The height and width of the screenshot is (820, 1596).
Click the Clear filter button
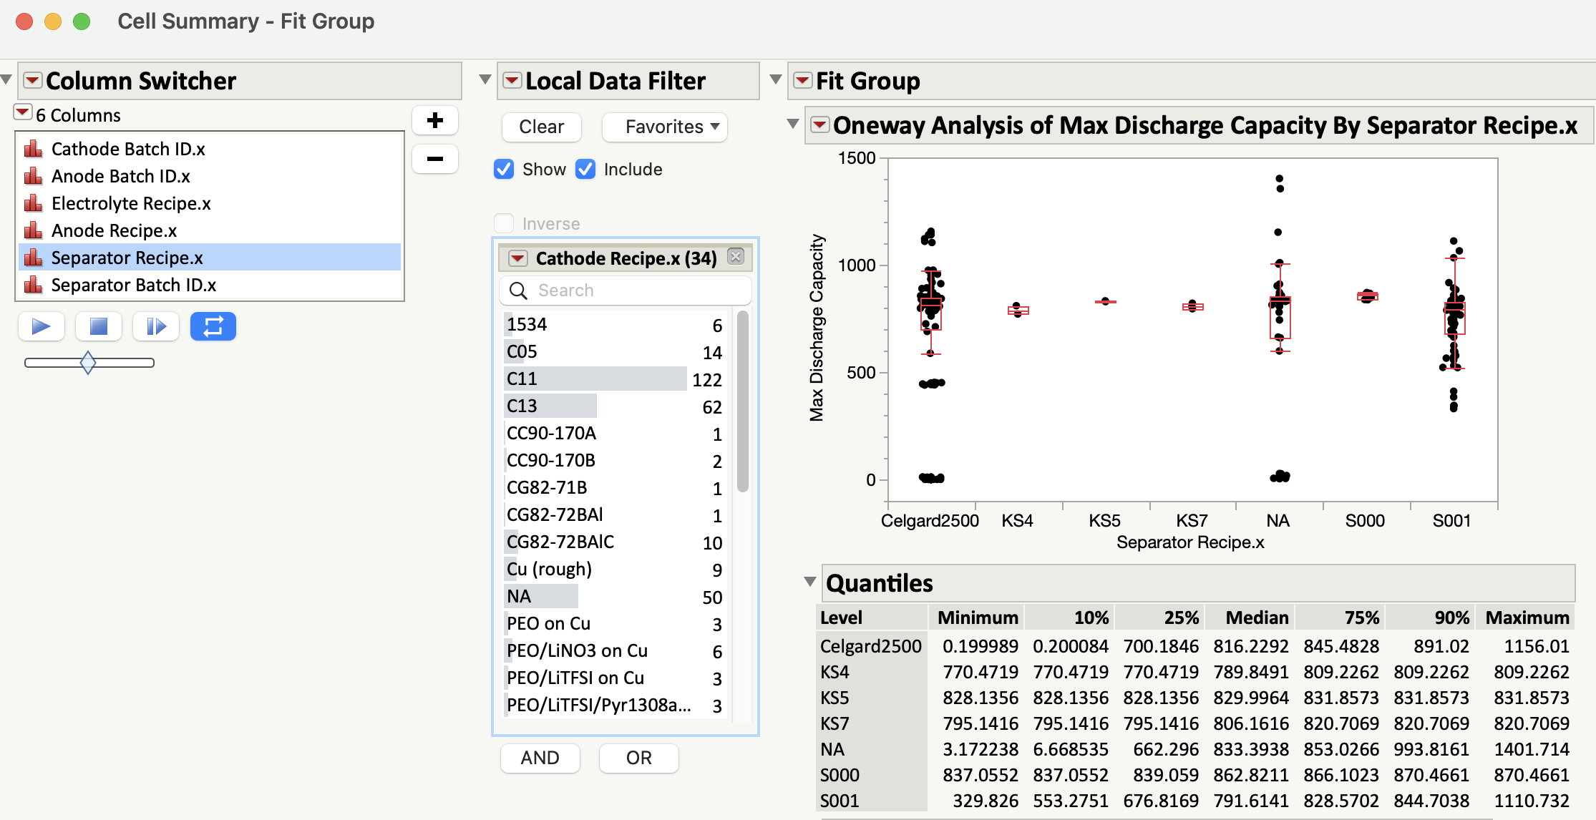pyautogui.click(x=541, y=127)
